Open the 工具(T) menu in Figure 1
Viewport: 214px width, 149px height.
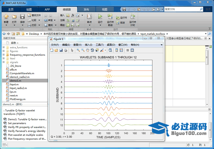click(99, 45)
